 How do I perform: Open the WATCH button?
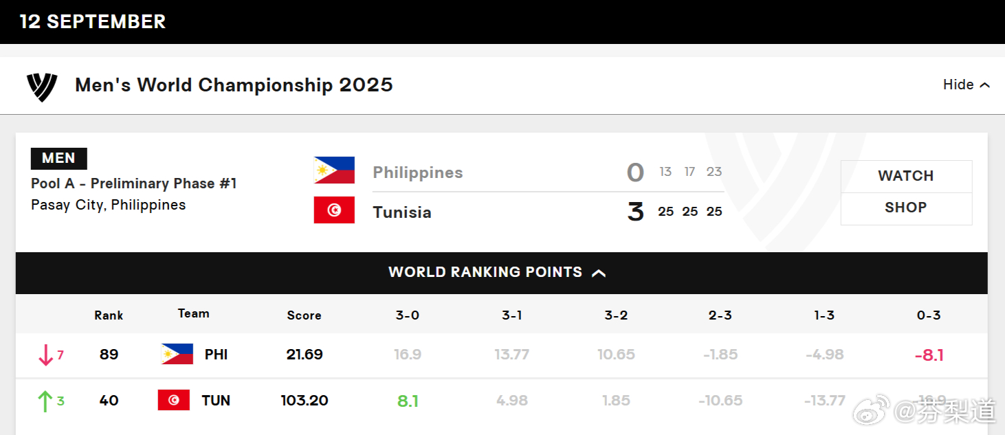[906, 176]
